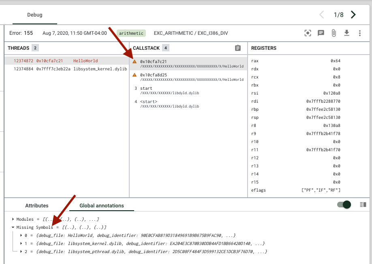Image resolution: width=372 pixels, height=264 pixels.
Task: Select the Global annotations tab
Action: (x=101, y=205)
